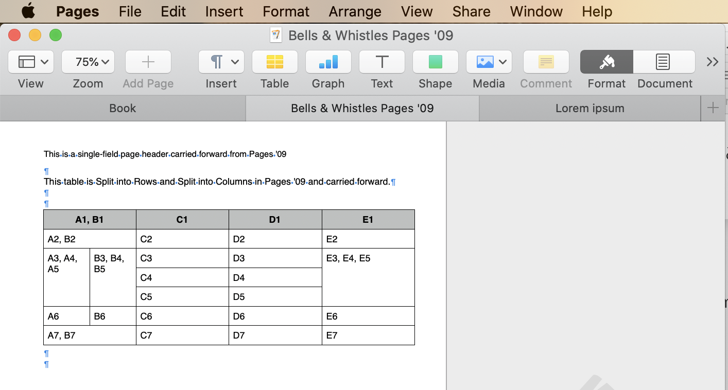Click table cell C7
The height and width of the screenshot is (390, 728).
click(182, 335)
